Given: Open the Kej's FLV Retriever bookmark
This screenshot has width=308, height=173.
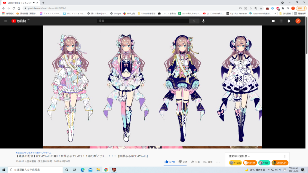Looking at the screenshot, I should [x=237, y=14].
